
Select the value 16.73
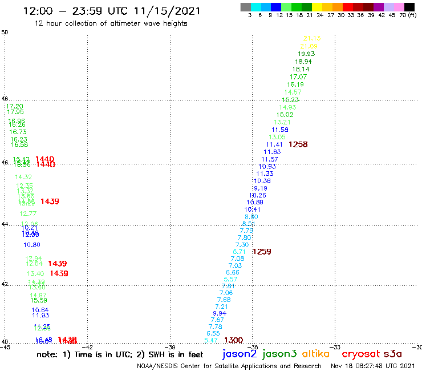pyautogui.click(x=18, y=132)
